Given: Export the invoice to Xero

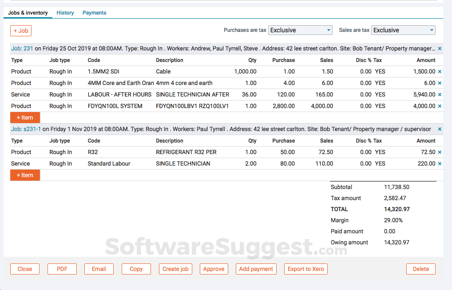Looking at the screenshot, I should [x=305, y=269].
